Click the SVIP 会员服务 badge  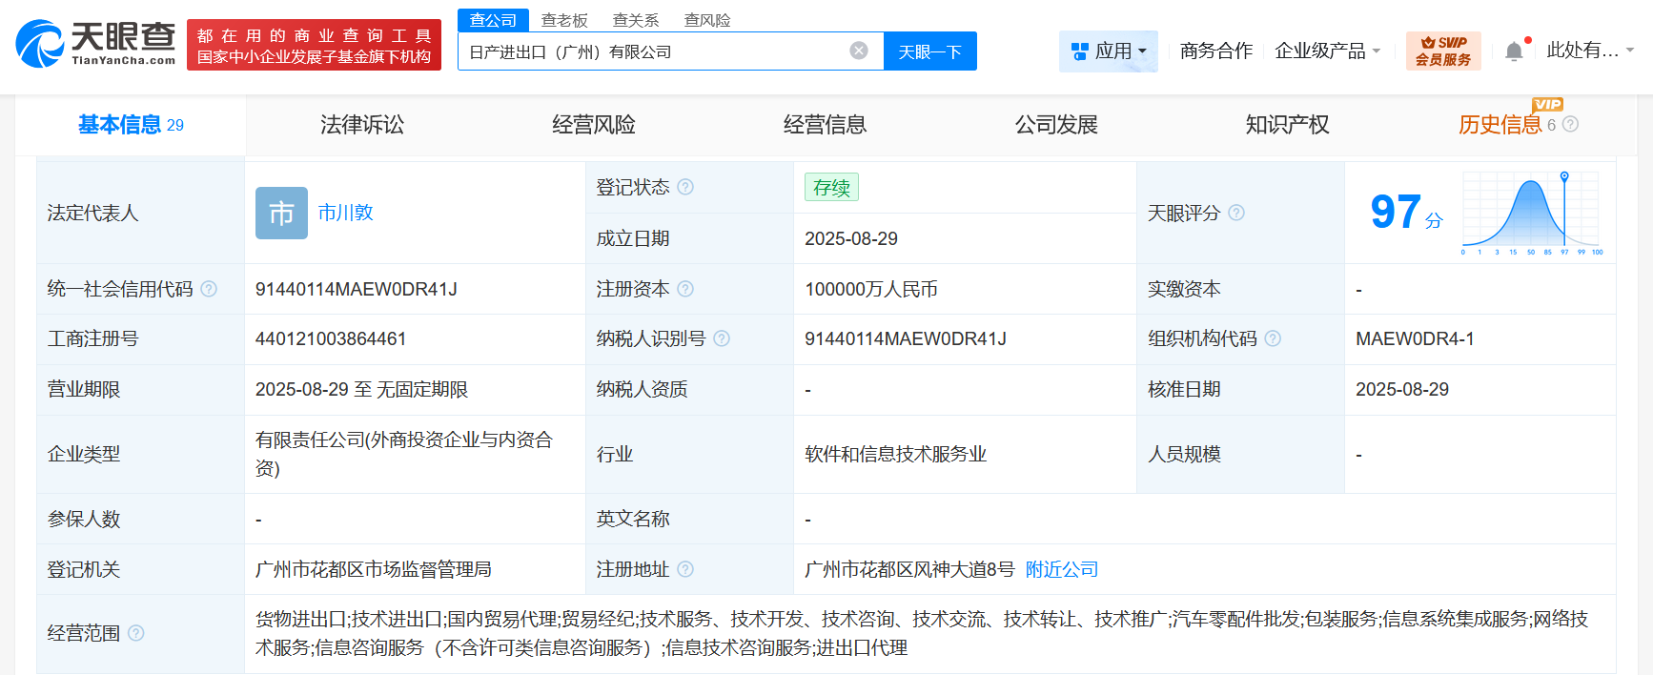pos(1443,51)
